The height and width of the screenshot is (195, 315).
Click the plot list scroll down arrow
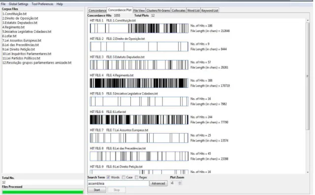[x=308, y=172]
